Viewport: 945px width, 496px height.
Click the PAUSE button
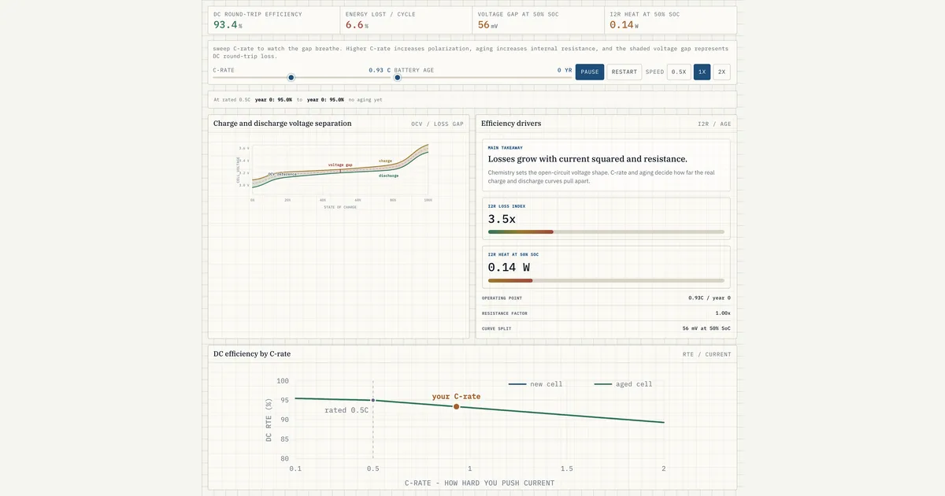tap(590, 72)
